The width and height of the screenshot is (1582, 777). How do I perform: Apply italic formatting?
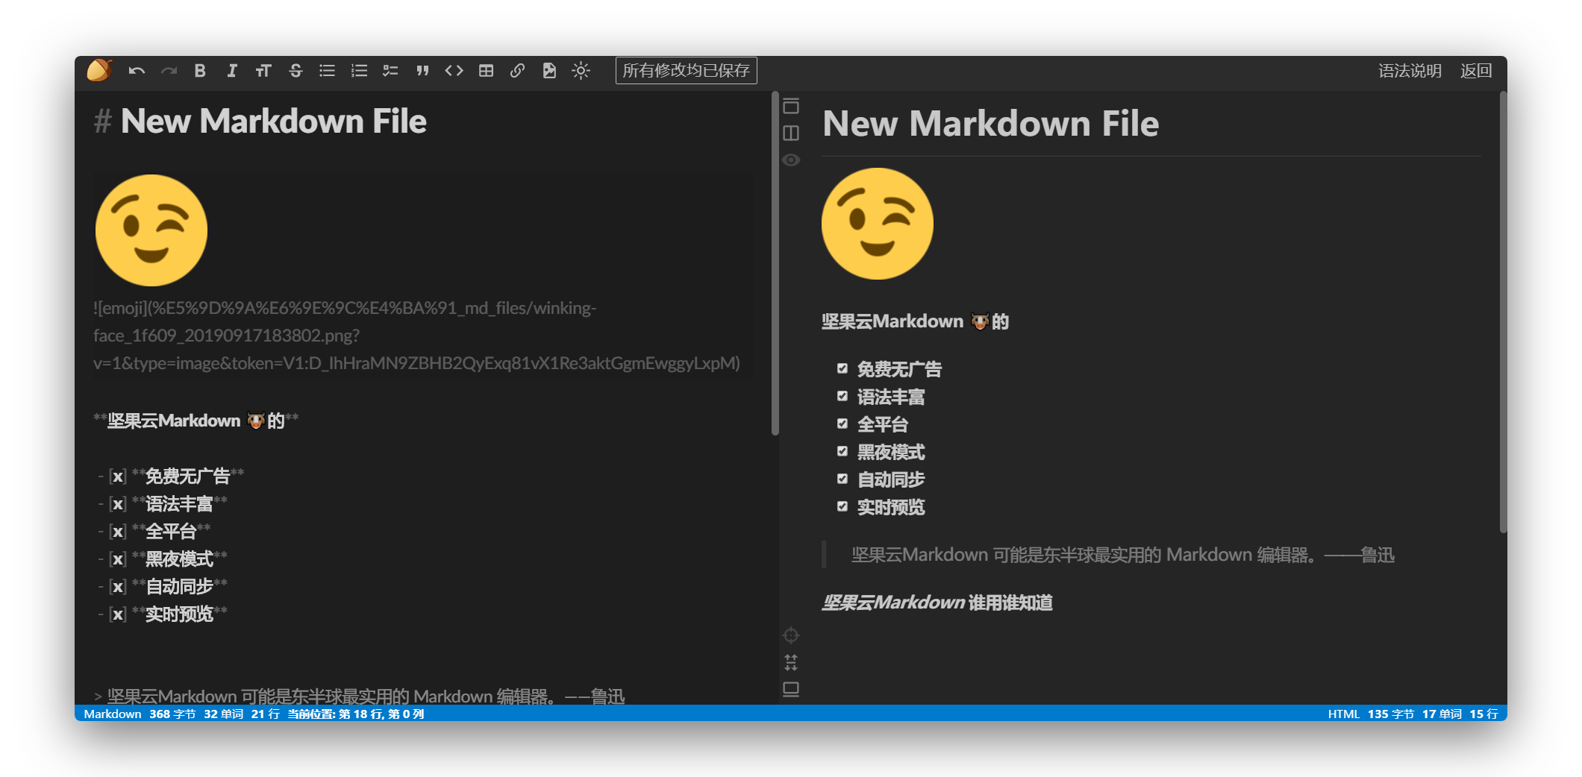pyautogui.click(x=232, y=71)
